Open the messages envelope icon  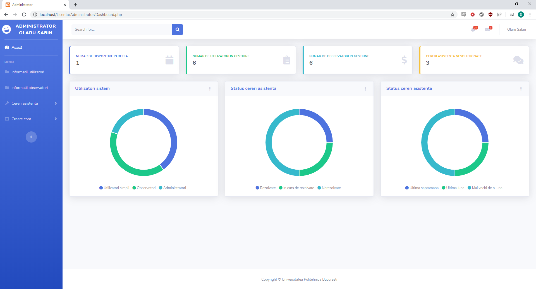click(488, 30)
